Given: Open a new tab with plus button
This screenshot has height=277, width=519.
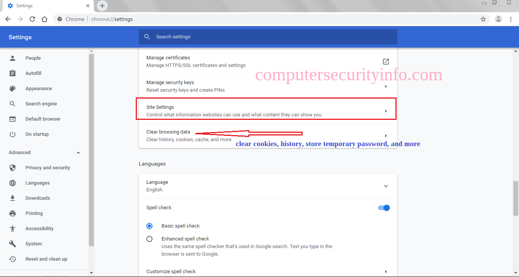Looking at the screenshot, I should coord(102,6).
